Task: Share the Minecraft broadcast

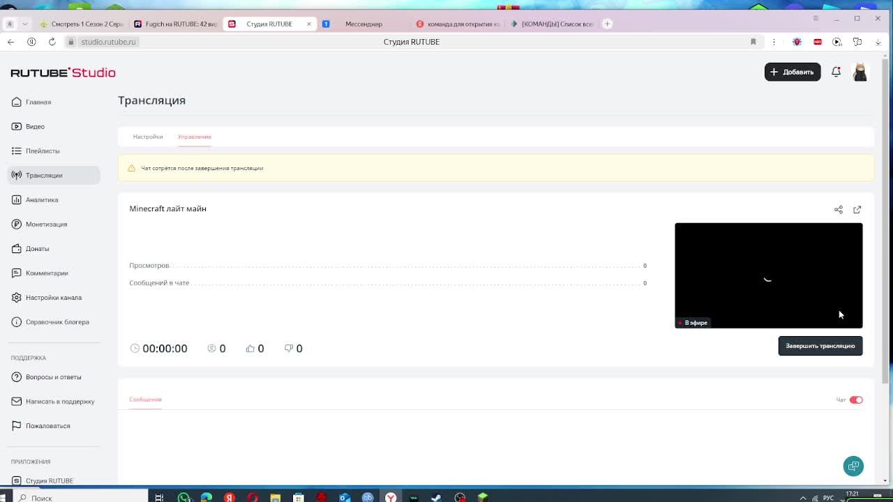Action: 839,209
